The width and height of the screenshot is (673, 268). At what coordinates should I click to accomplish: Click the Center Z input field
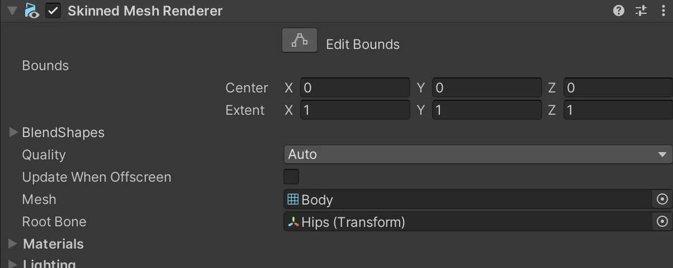617,88
